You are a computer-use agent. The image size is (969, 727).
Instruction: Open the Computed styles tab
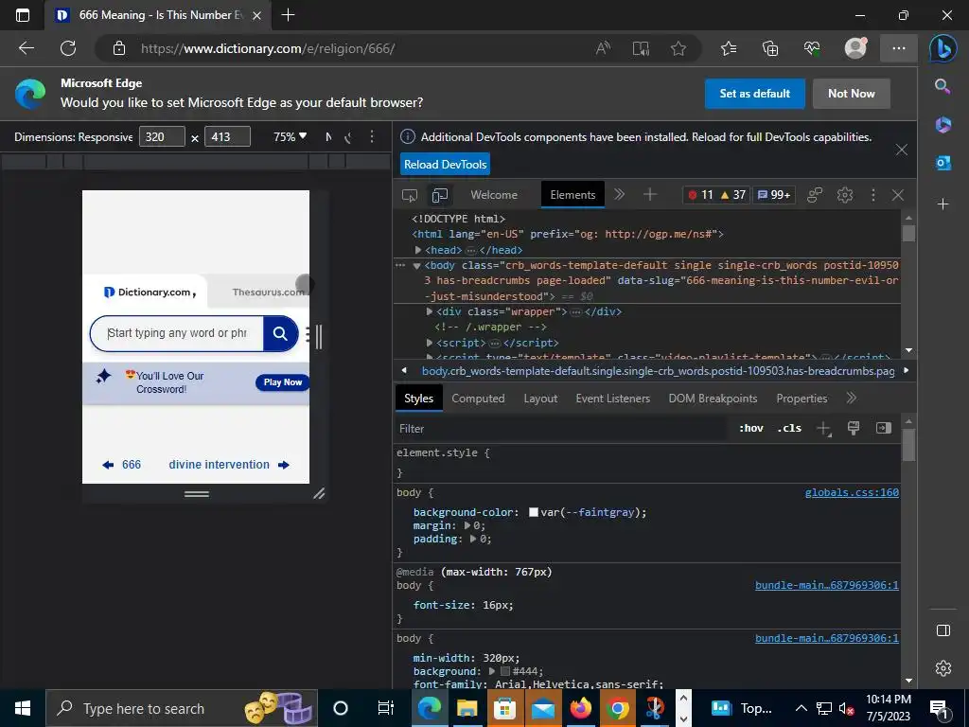pos(478,399)
